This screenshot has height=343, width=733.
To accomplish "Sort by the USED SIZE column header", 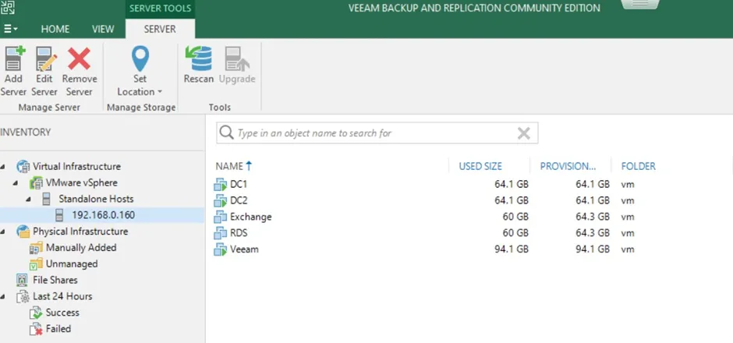I will coord(480,166).
